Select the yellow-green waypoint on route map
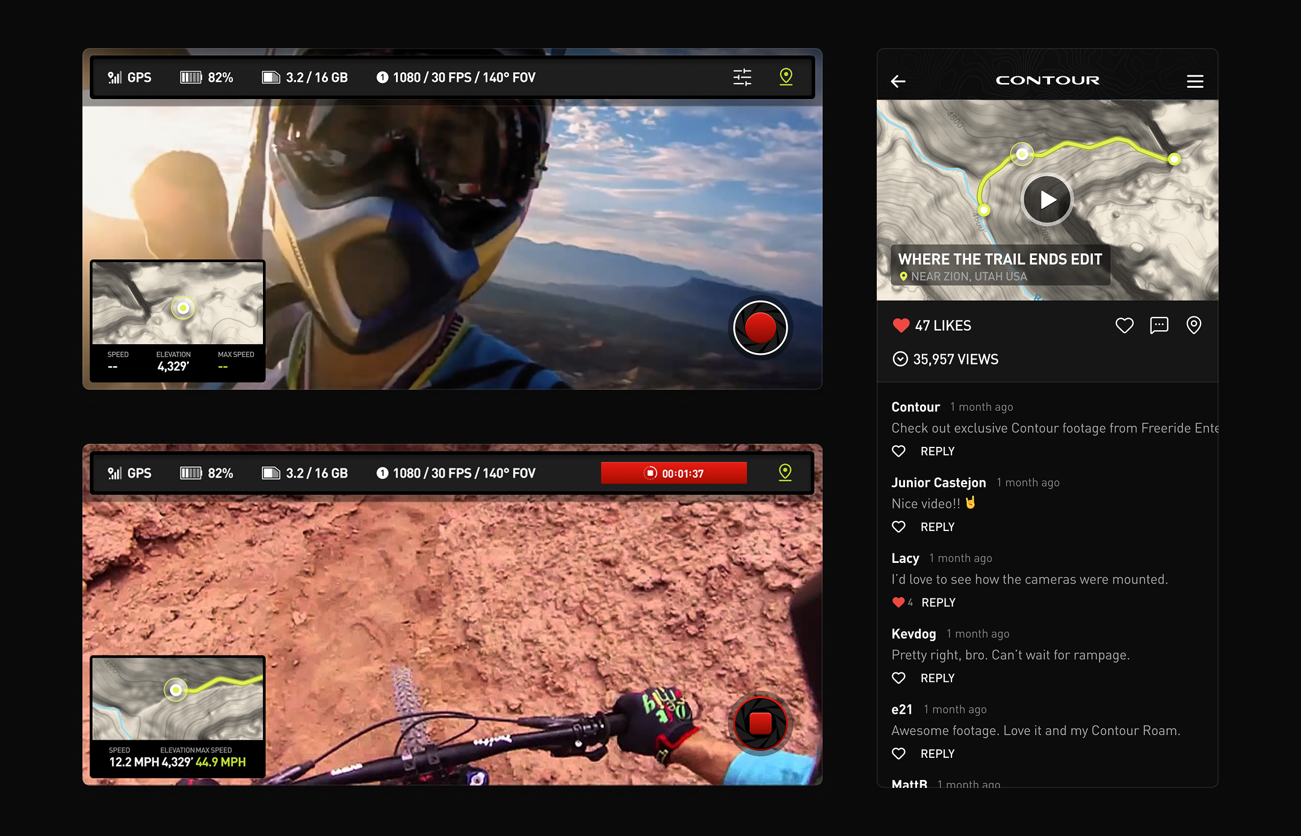Screen dimensions: 1301x836 click(x=1022, y=154)
